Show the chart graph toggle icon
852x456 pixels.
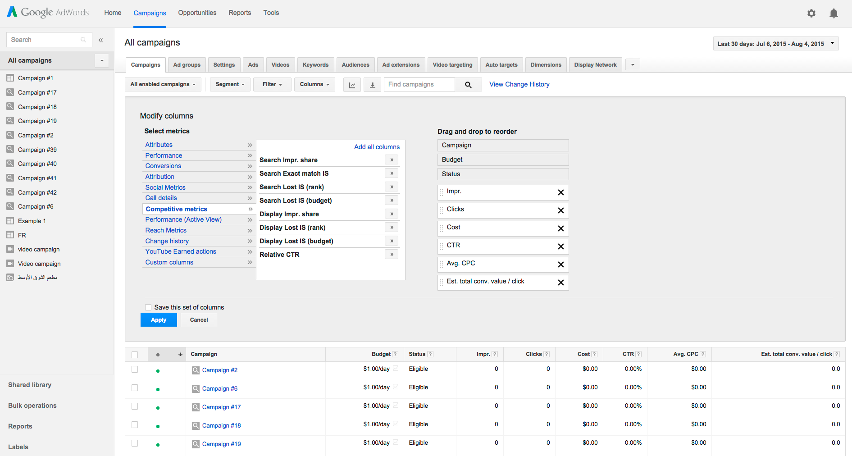tap(352, 85)
